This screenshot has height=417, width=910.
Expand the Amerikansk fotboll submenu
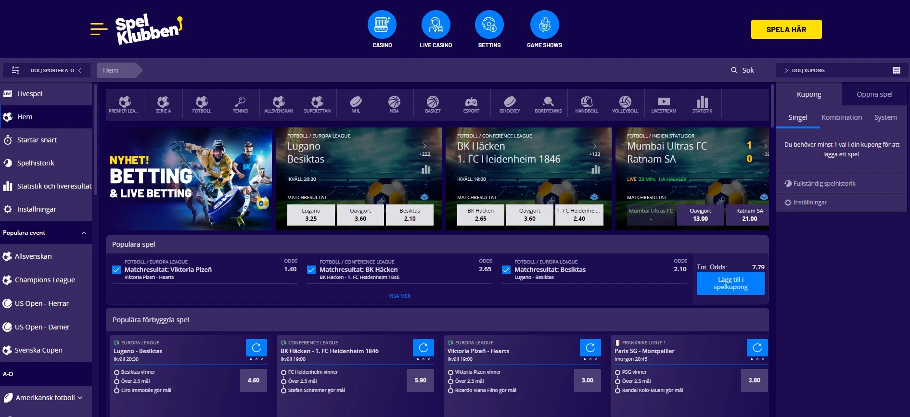[x=80, y=398]
